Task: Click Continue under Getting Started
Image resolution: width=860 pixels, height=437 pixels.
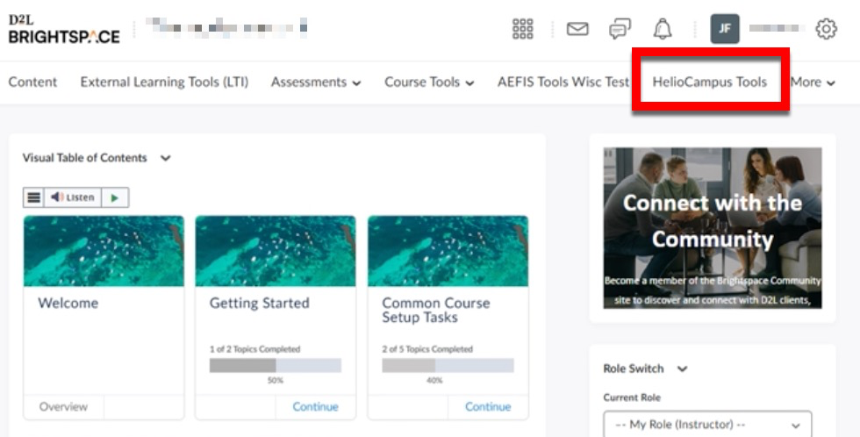Action: pos(315,406)
